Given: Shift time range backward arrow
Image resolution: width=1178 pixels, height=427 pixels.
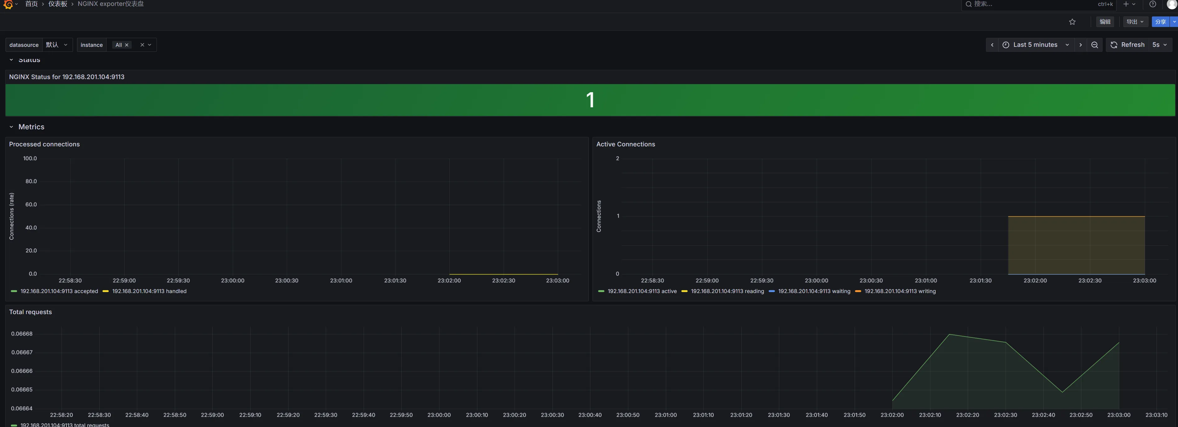Looking at the screenshot, I should [x=992, y=45].
